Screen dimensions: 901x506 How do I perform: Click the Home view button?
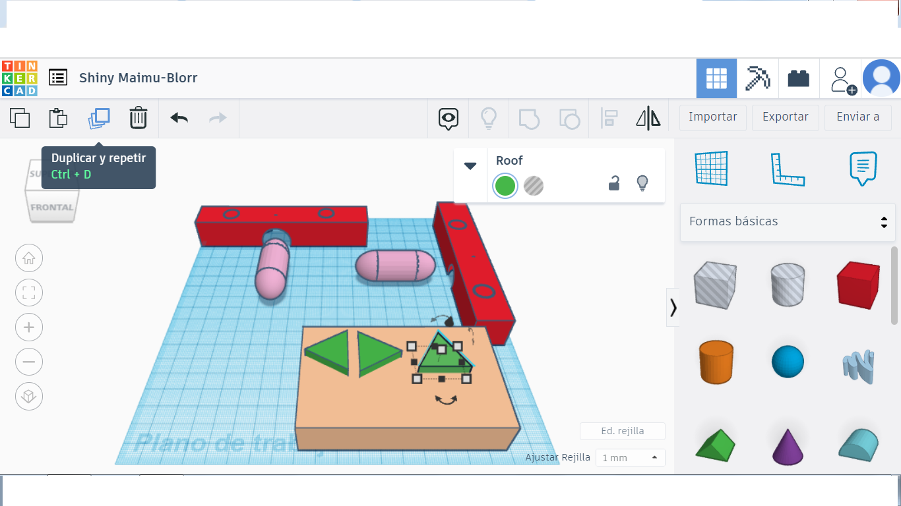[x=29, y=258]
